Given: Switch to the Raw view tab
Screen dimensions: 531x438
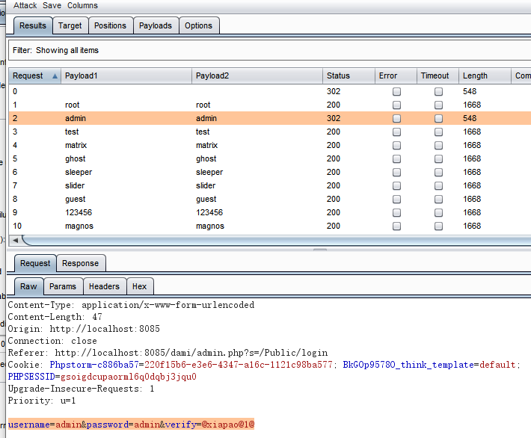Looking at the screenshot, I should (28, 287).
